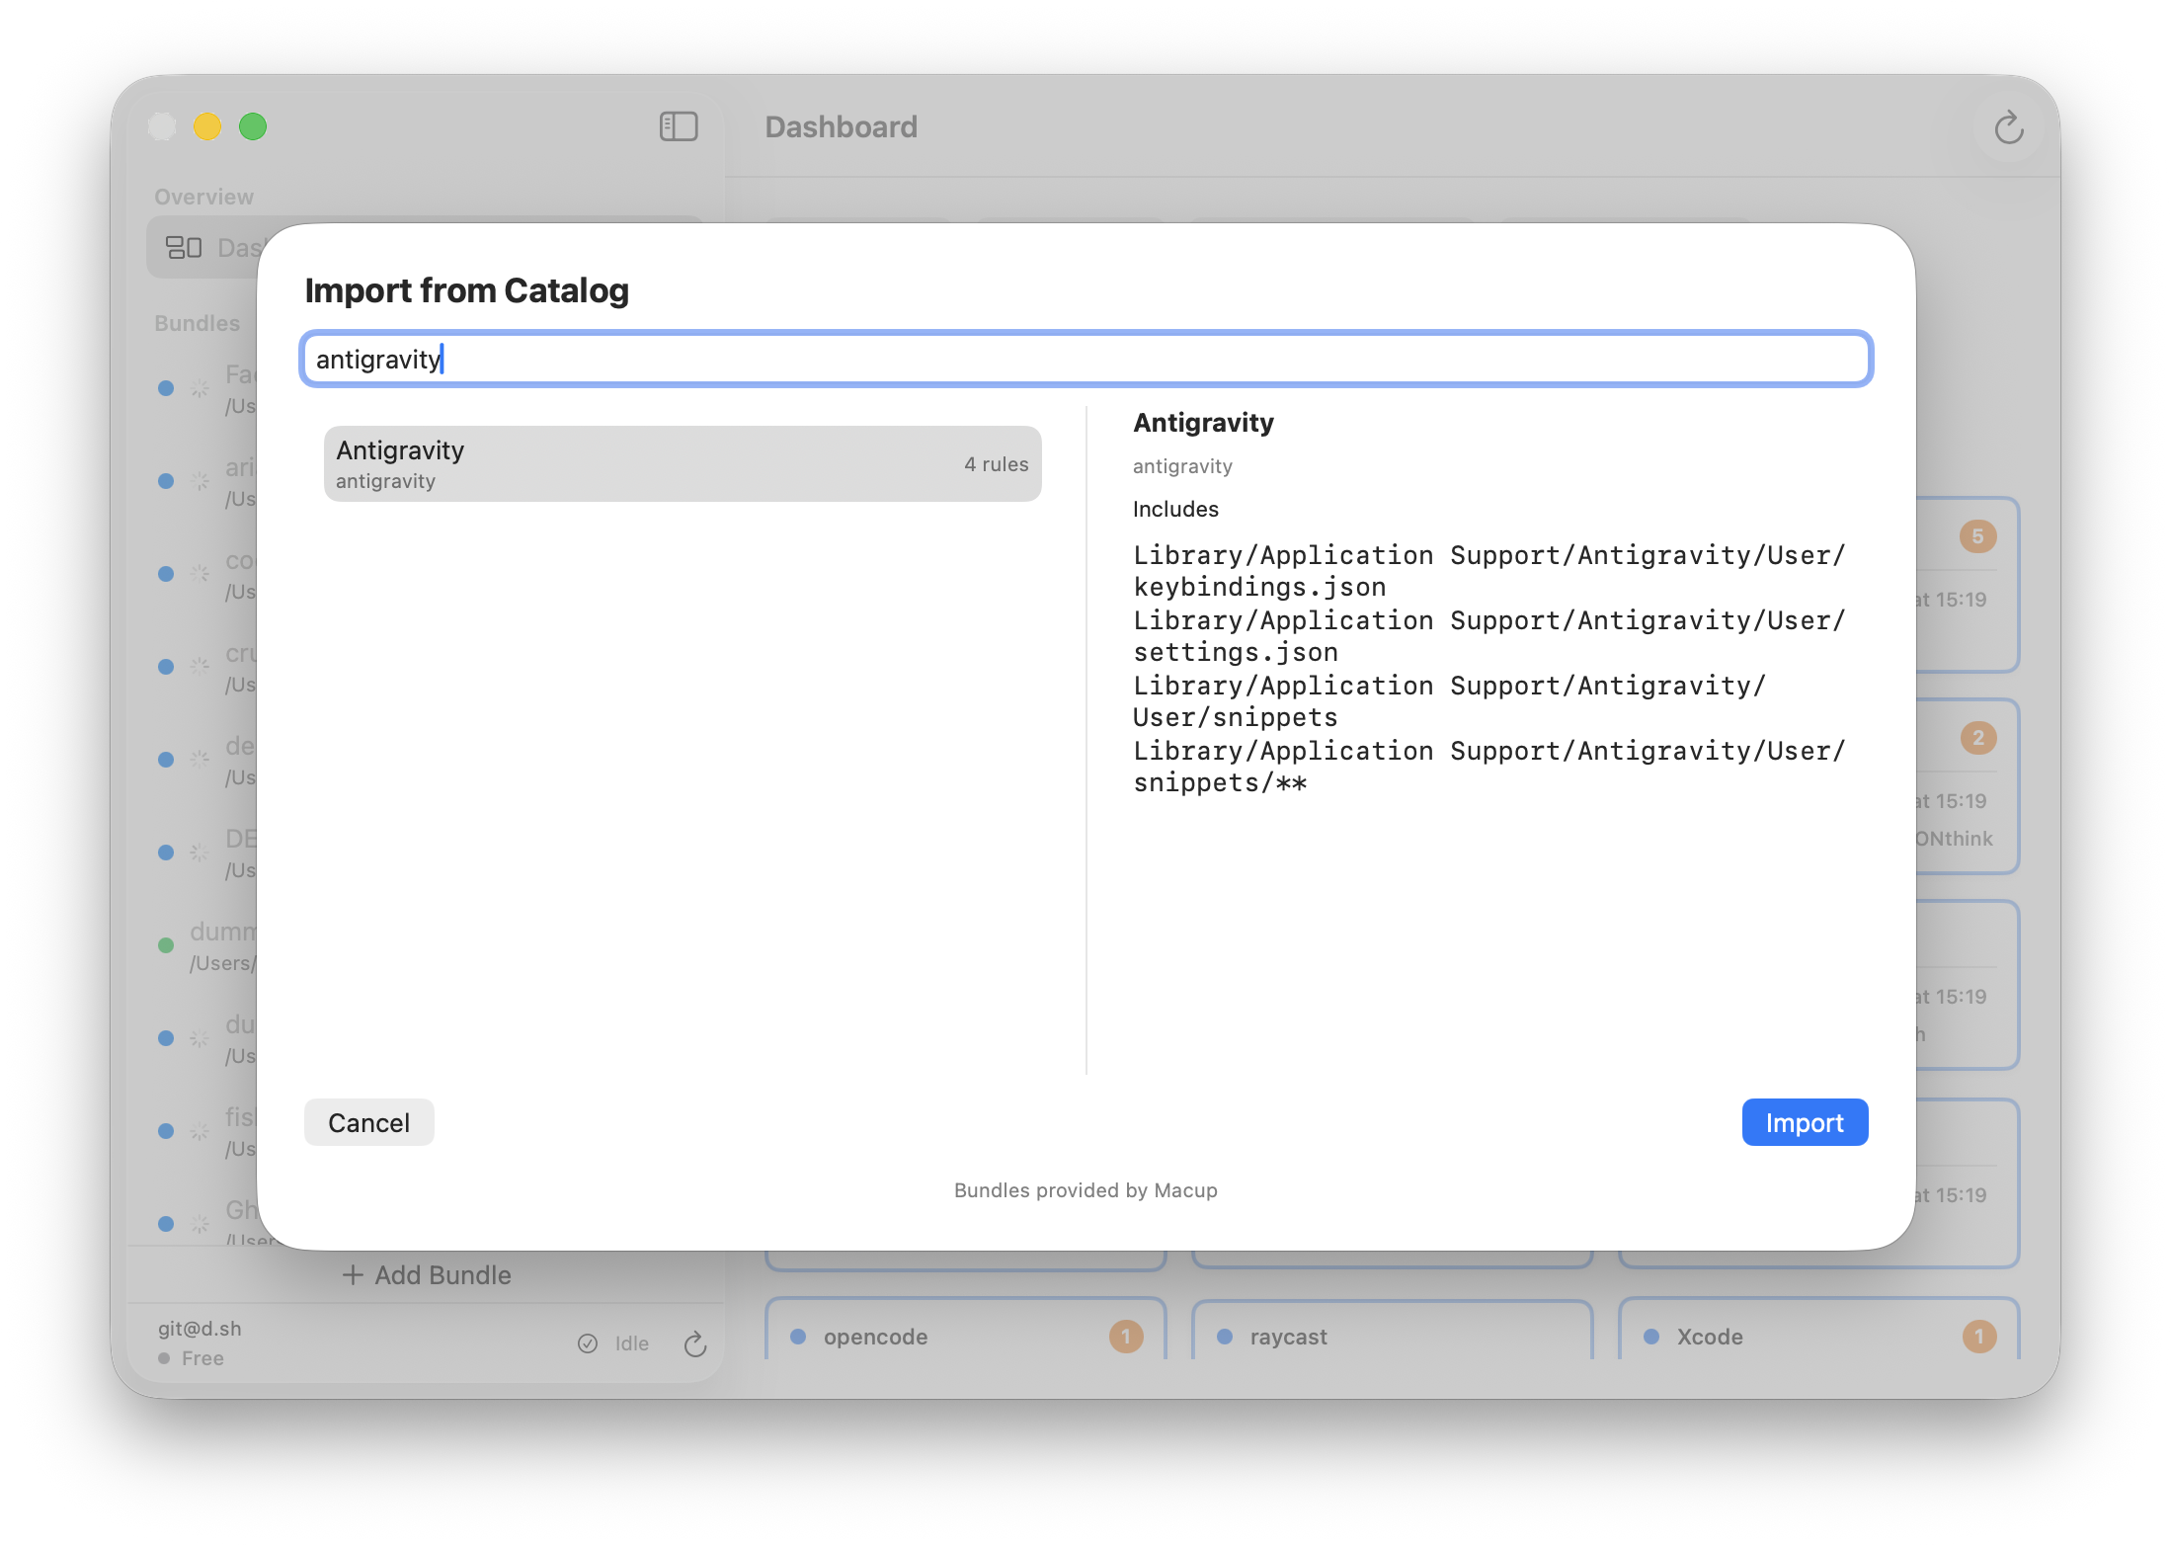Select the Antigravity catalog result row
Screen dimensions: 2171x1545
coord(683,464)
